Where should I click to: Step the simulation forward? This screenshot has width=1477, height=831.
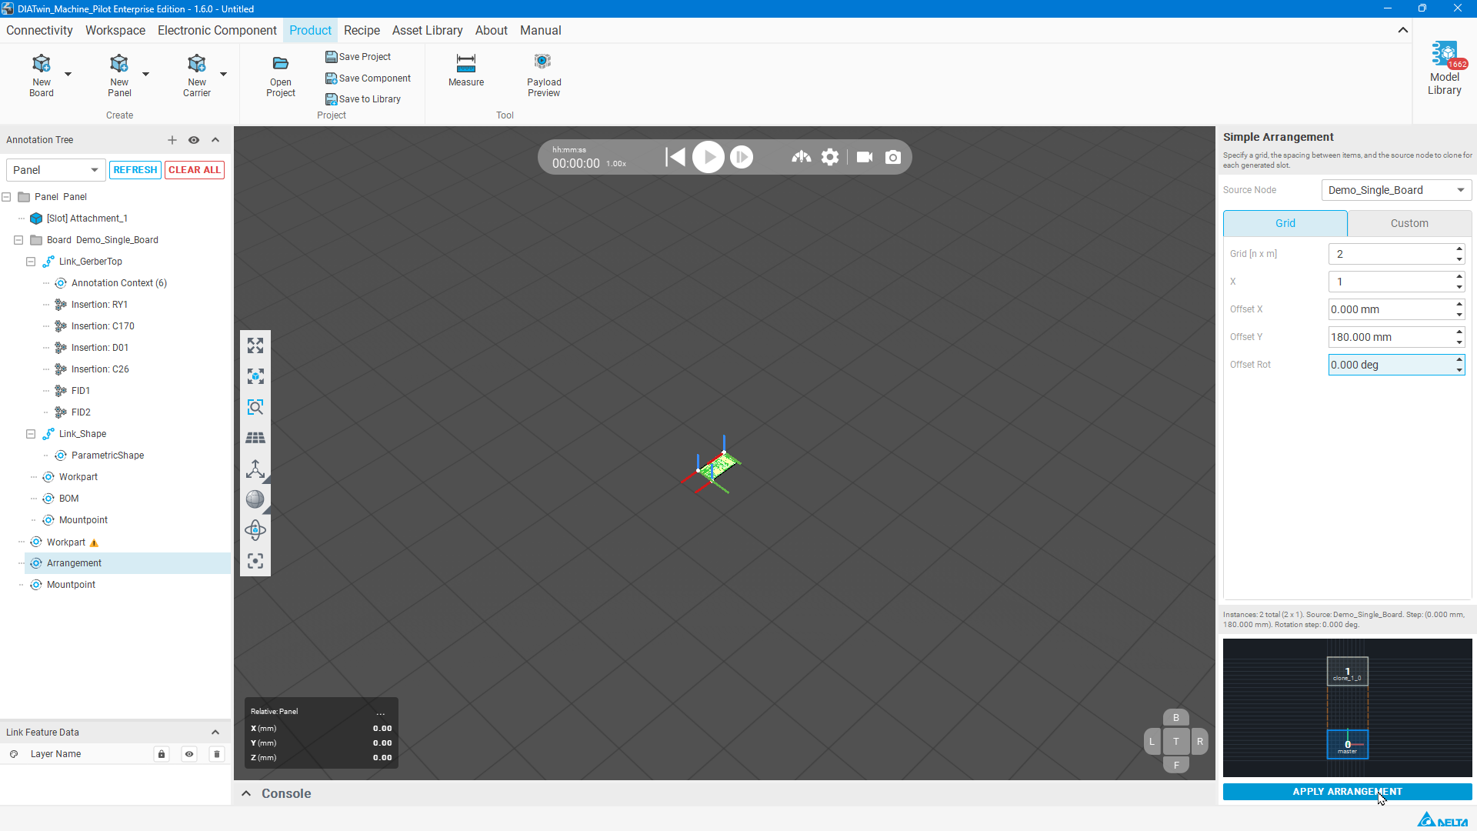742,157
